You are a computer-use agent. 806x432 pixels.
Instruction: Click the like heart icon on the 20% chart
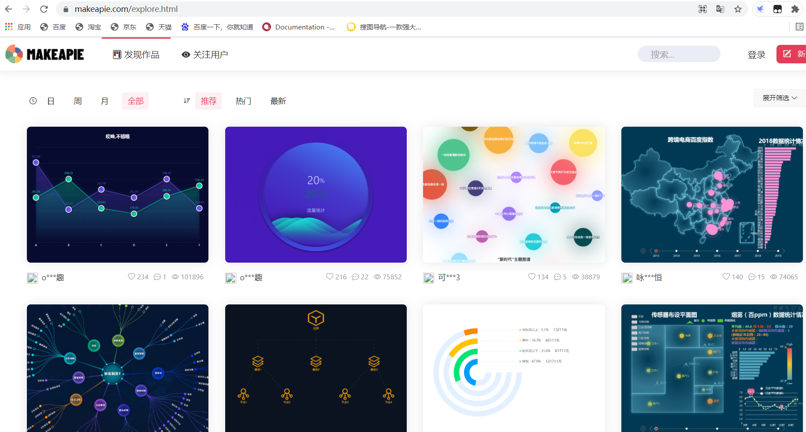tap(329, 276)
